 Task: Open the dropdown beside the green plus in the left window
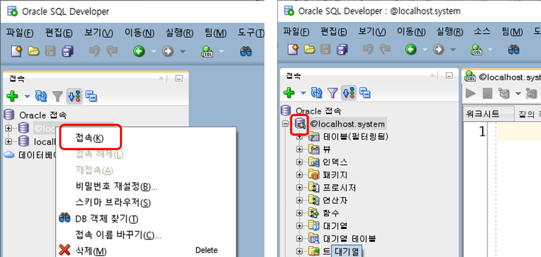27,97
